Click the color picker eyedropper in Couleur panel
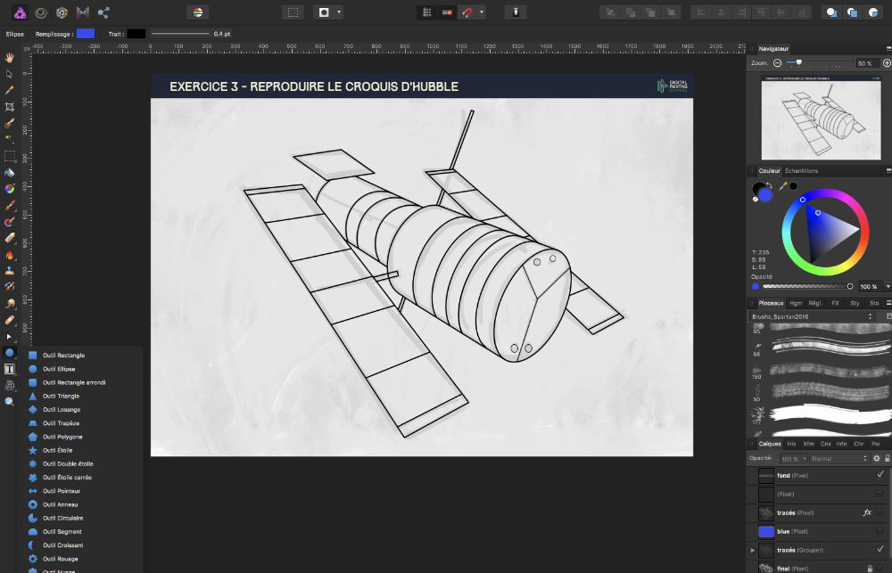This screenshot has height=573, width=892. tap(782, 186)
